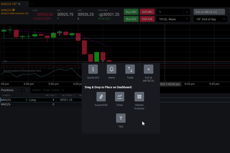
Task: Close the Positions panel tab
Action: point(27,90)
